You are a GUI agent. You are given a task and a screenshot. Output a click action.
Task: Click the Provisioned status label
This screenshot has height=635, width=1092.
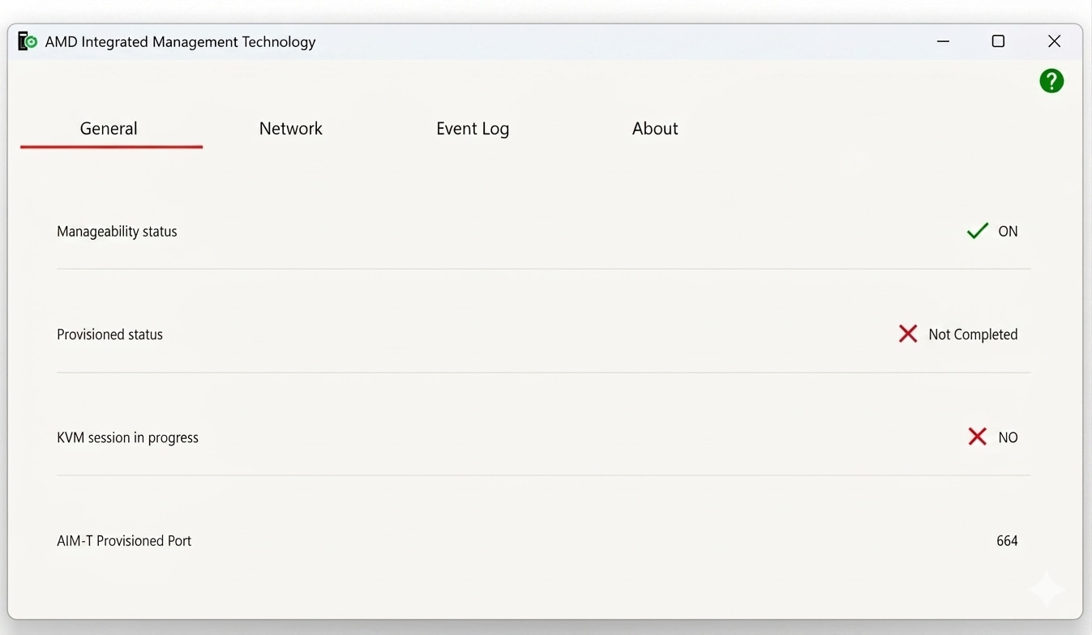coord(109,335)
